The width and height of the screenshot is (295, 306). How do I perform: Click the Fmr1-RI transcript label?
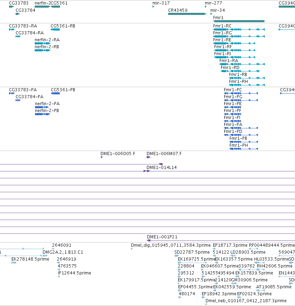tap(223, 54)
